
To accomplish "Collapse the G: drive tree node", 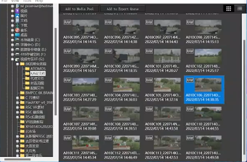I will [12, 59].
